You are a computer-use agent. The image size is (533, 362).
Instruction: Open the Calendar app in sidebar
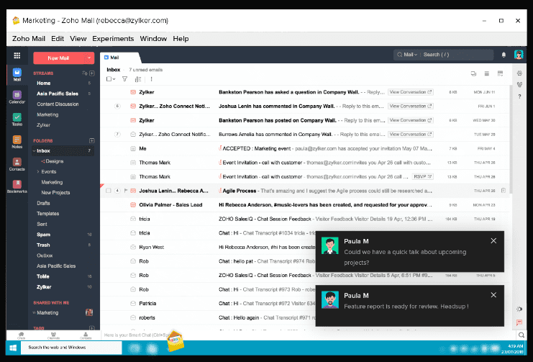click(17, 97)
